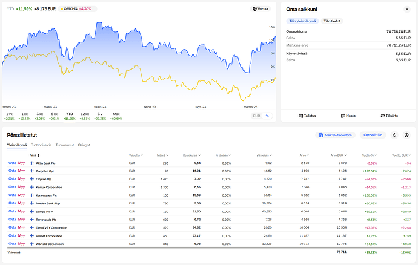Open holdings table settings gear
Viewport: 418px width, 265px height.
[x=406, y=136]
